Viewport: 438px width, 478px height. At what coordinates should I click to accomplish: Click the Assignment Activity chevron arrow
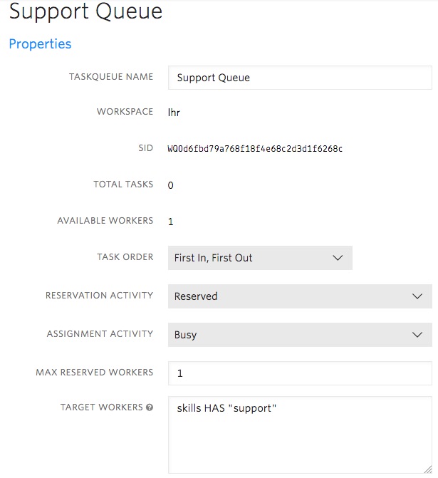(417, 335)
